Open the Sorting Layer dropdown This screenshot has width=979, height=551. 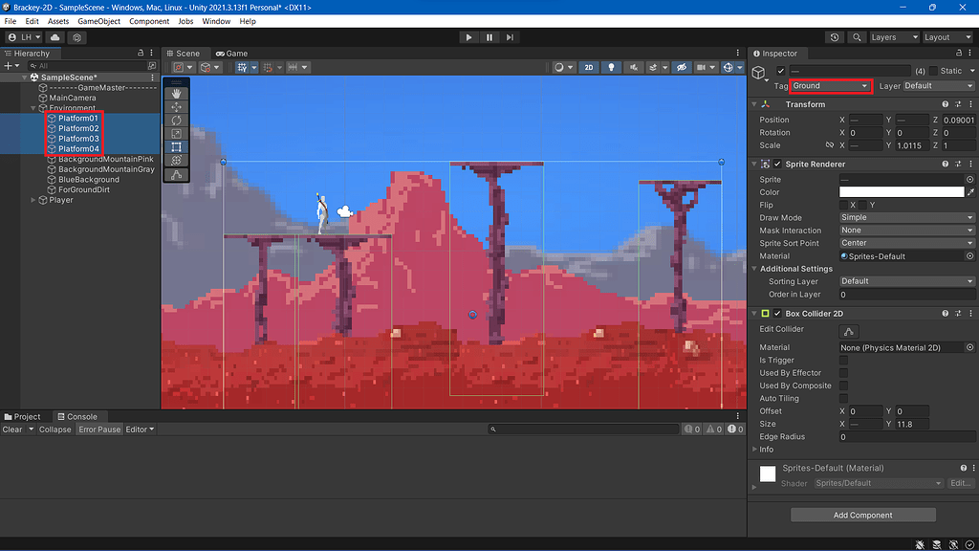point(905,281)
